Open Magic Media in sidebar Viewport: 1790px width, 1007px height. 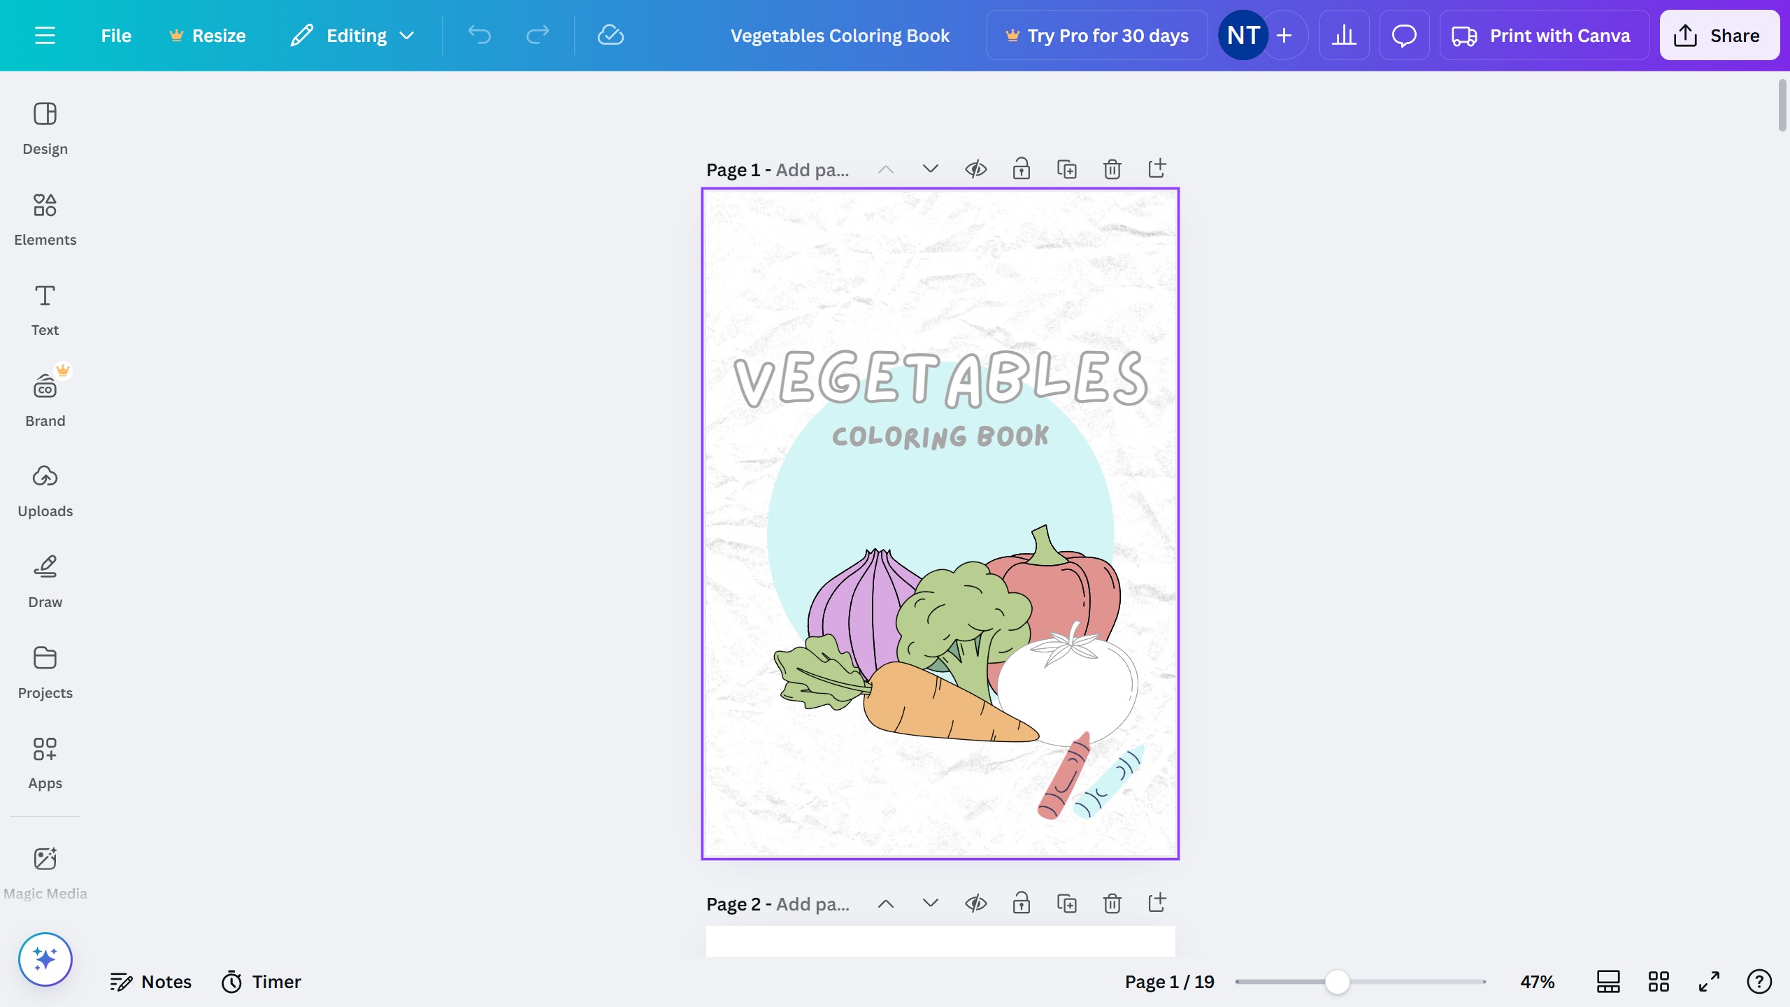(45, 871)
